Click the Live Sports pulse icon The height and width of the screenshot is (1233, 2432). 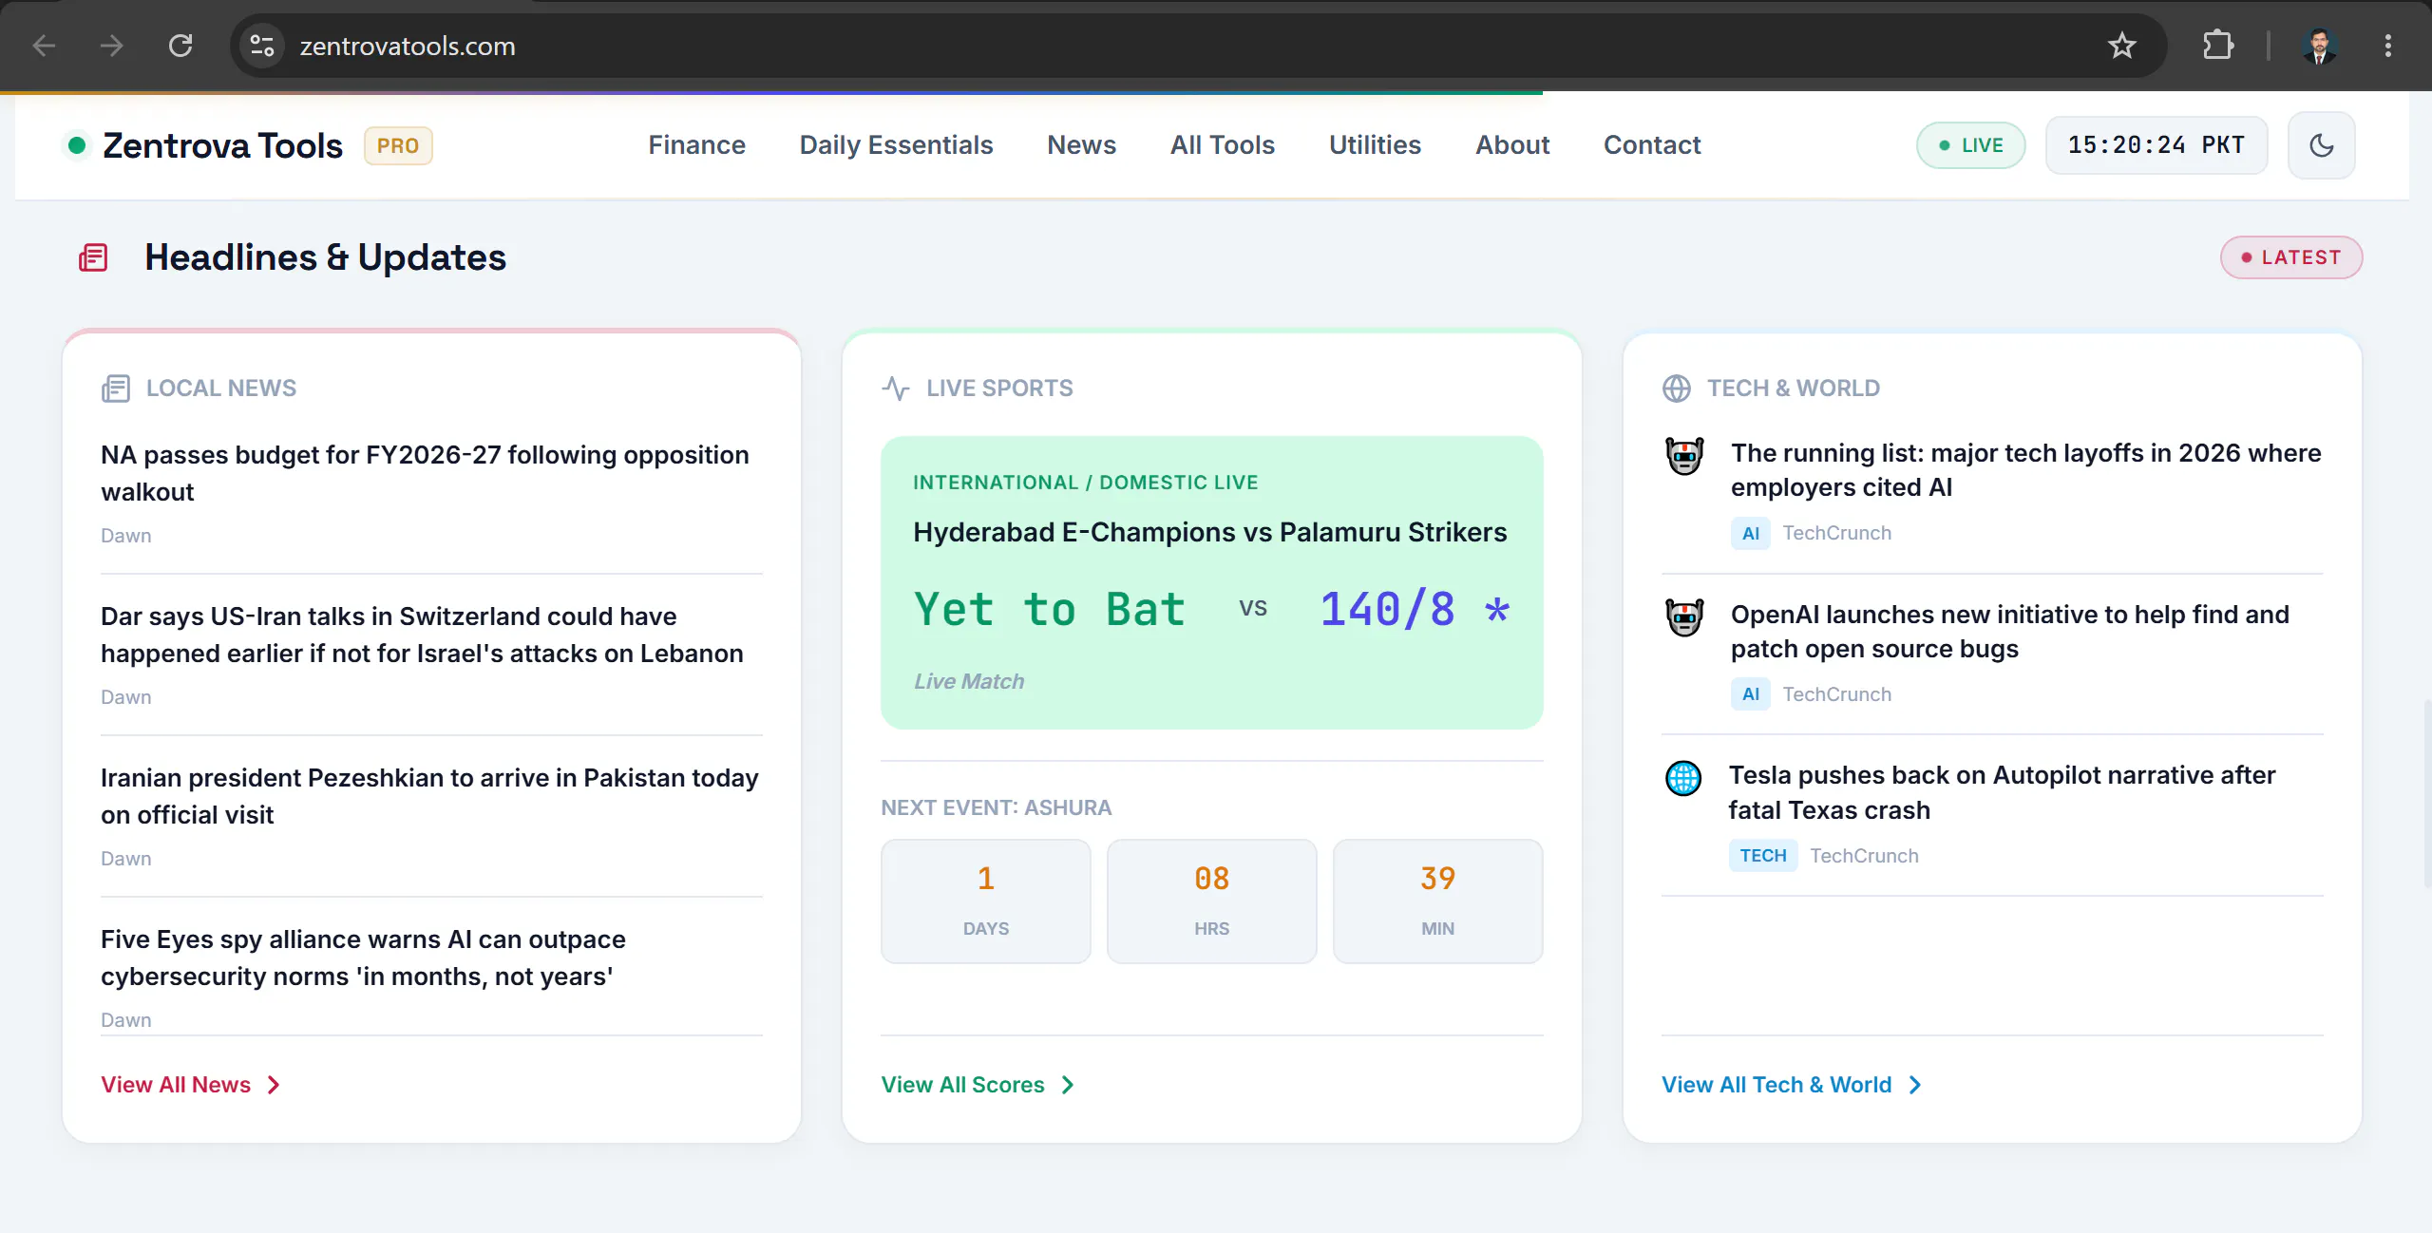[896, 389]
